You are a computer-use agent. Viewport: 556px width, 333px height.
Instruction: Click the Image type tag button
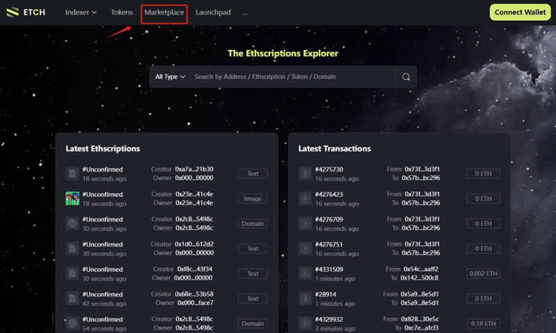point(253,198)
